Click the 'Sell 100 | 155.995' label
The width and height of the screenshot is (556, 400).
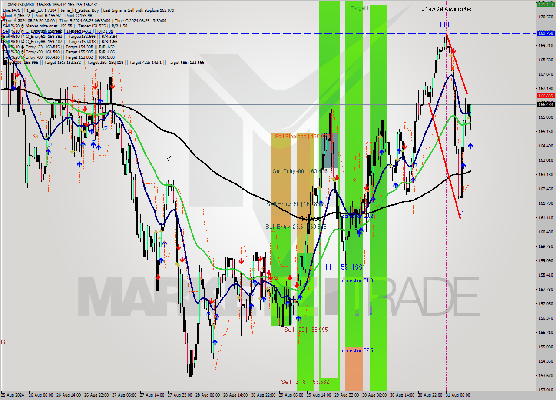(306, 330)
